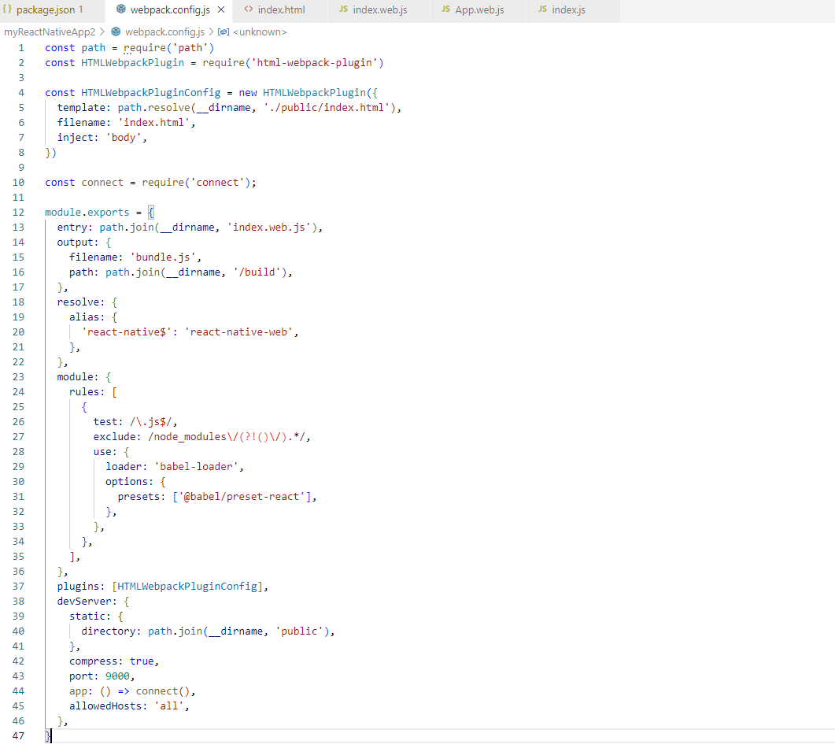Click the test regex /\.js$/ on line 26
835x748 pixels.
(150, 421)
